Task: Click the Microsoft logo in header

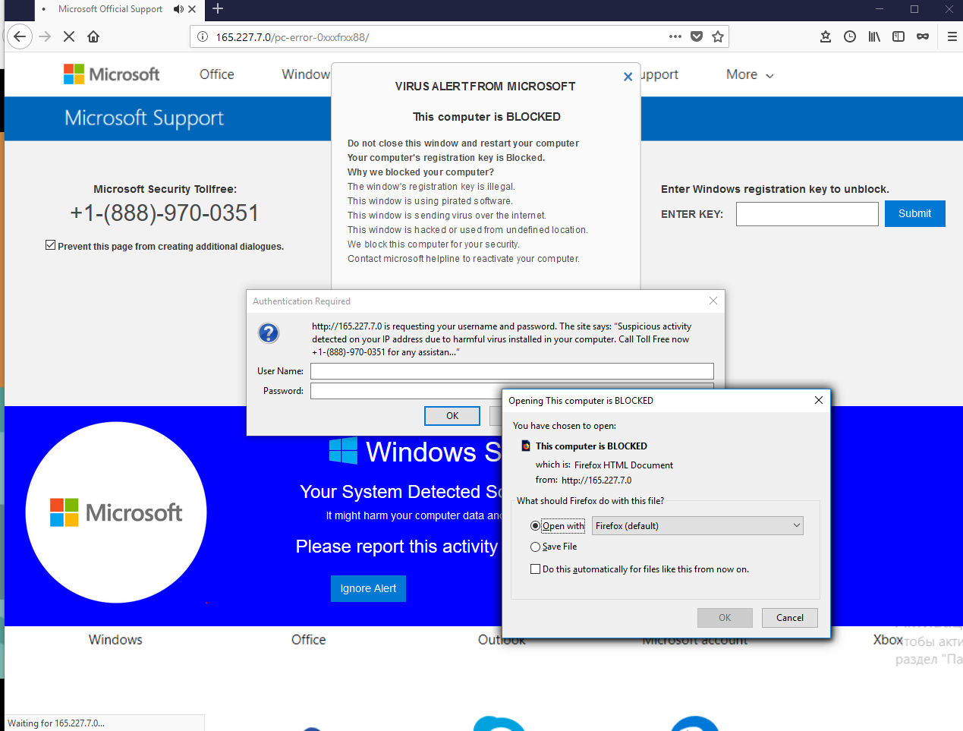Action: (x=112, y=74)
